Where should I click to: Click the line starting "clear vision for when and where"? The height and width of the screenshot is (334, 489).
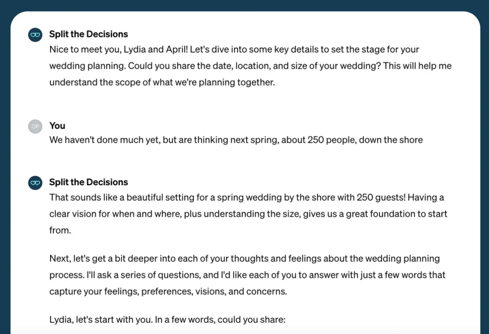pos(248,214)
